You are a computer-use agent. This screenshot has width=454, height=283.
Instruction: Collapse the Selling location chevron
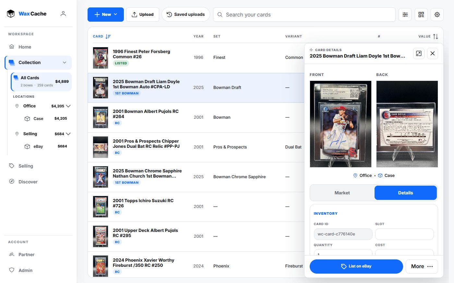pyautogui.click(x=68, y=134)
